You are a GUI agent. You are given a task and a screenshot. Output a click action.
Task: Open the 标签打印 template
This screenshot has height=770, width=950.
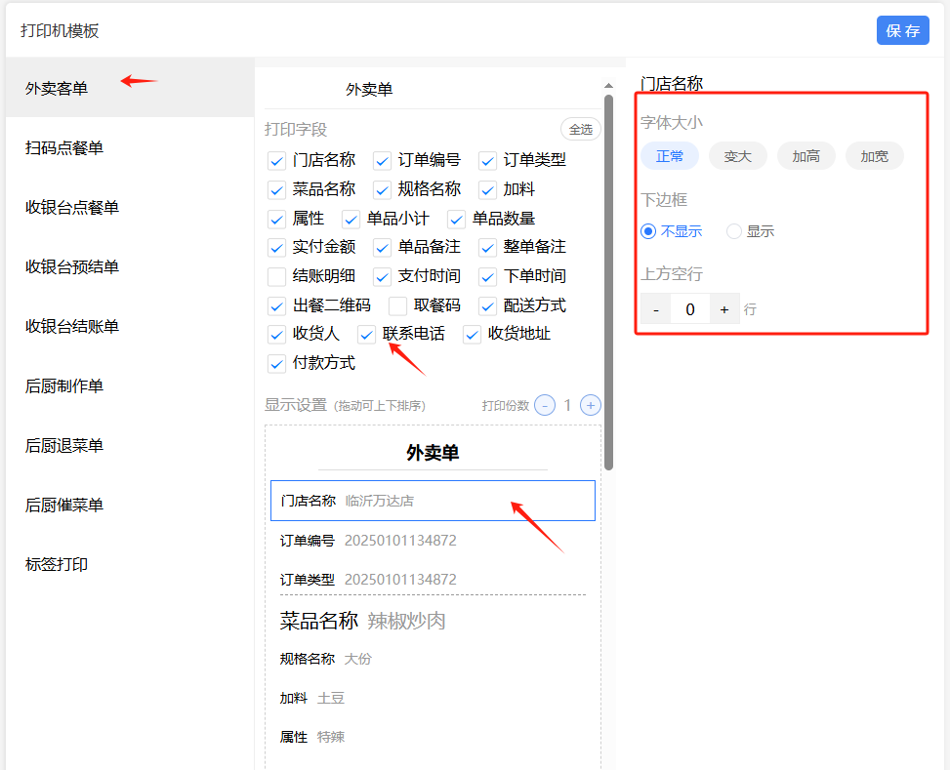(x=57, y=564)
